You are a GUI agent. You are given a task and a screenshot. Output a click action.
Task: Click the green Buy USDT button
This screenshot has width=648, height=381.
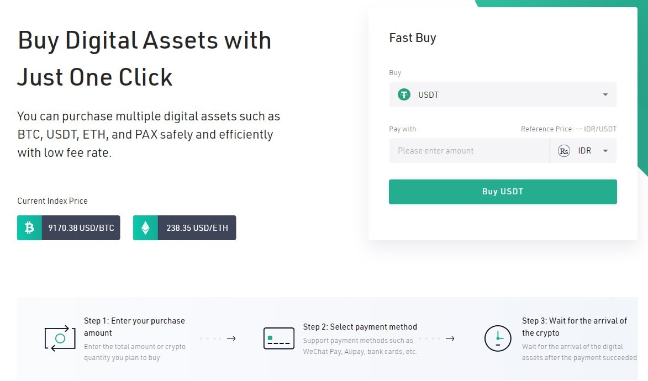click(503, 192)
